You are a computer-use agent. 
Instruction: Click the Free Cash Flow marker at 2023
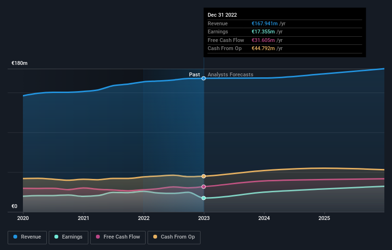(x=204, y=187)
